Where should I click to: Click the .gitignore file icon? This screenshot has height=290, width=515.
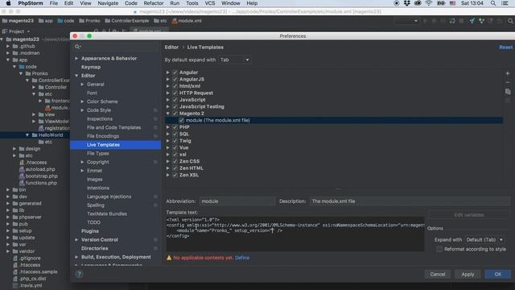[x=15, y=258]
